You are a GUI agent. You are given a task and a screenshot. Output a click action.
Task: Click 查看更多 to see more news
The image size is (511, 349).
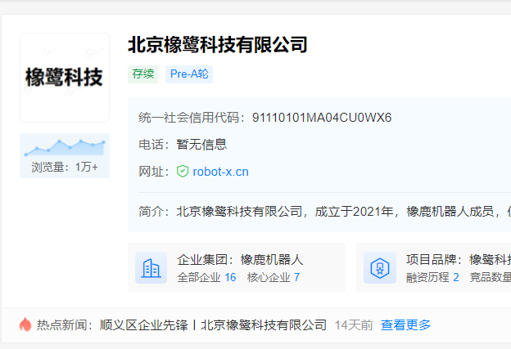[x=405, y=325]
